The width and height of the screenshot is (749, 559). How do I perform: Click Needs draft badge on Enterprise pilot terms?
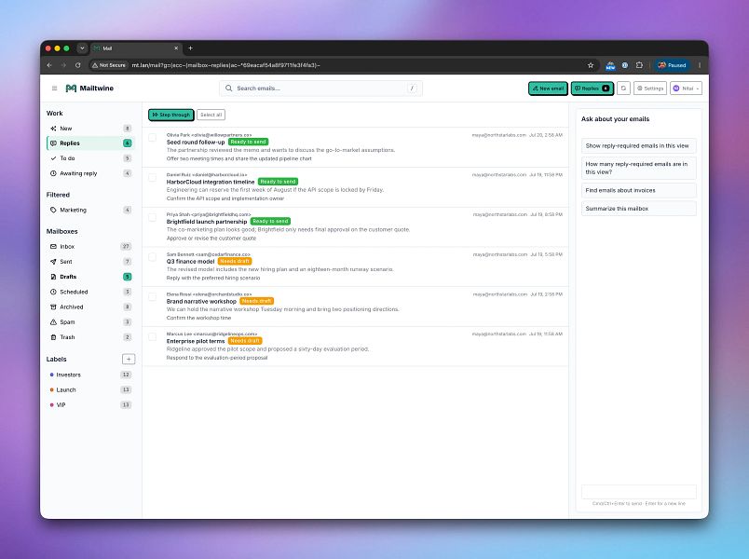(x=245, y=341)
